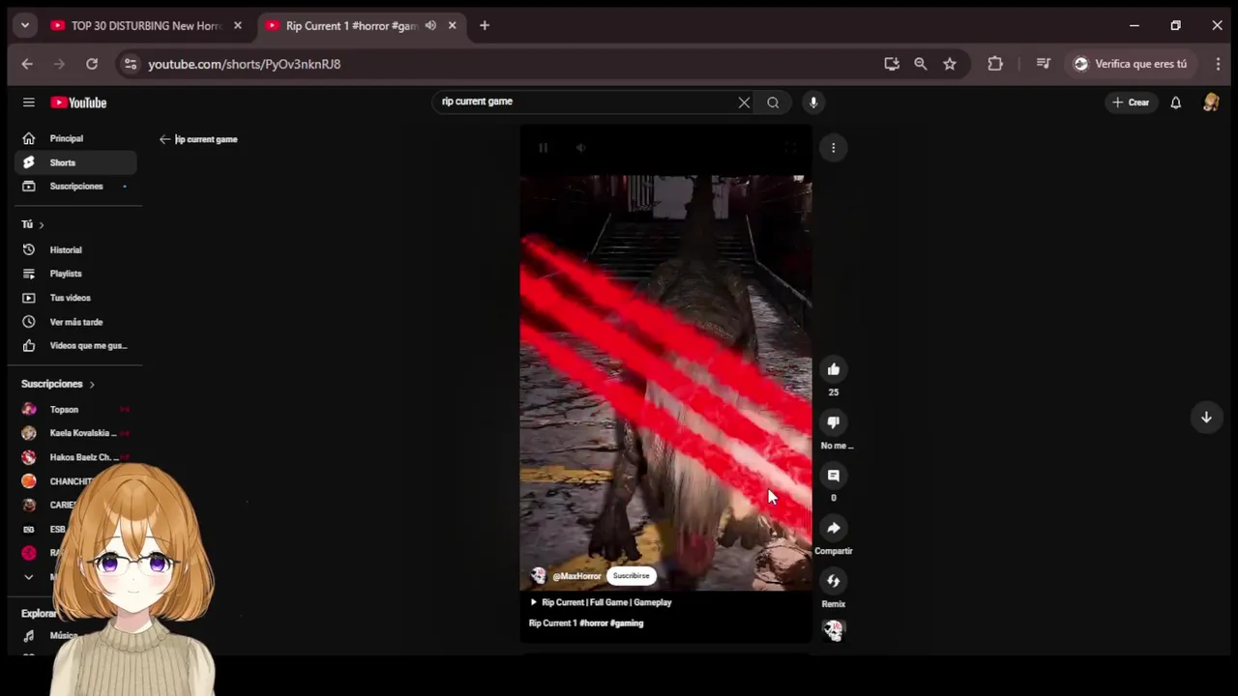
Task: Open the sound source thumbnail below Remix
Action: (833, 630)
